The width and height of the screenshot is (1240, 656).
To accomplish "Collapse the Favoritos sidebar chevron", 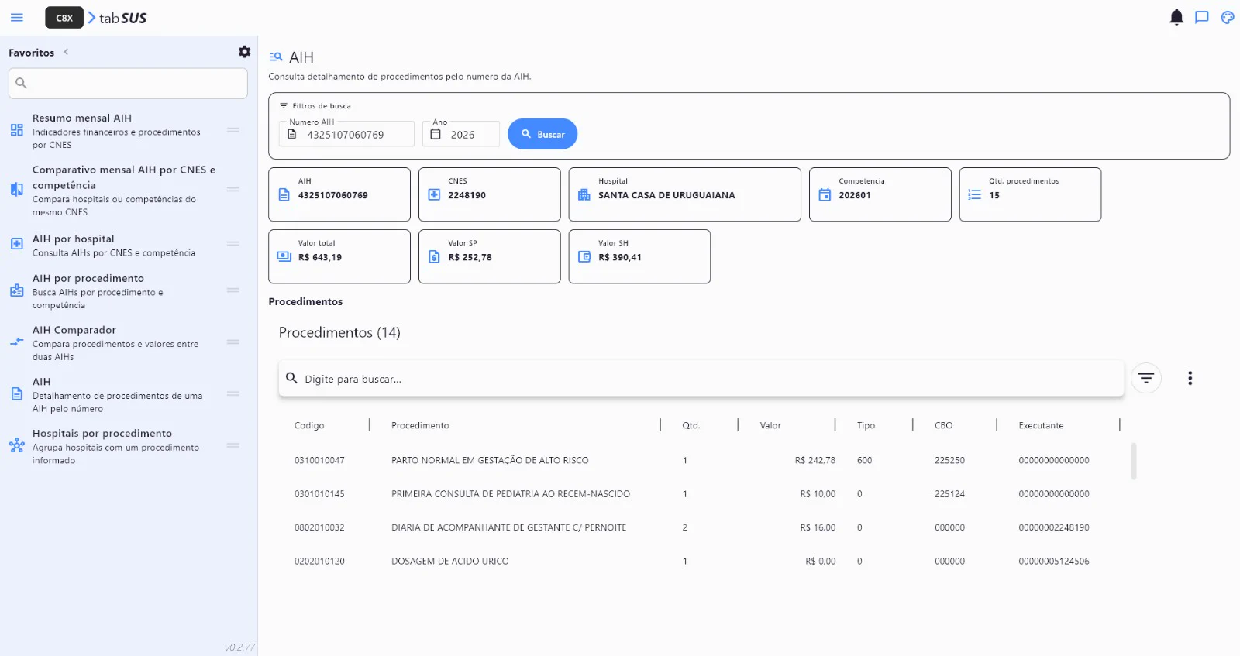I will [x=66, y=52].
